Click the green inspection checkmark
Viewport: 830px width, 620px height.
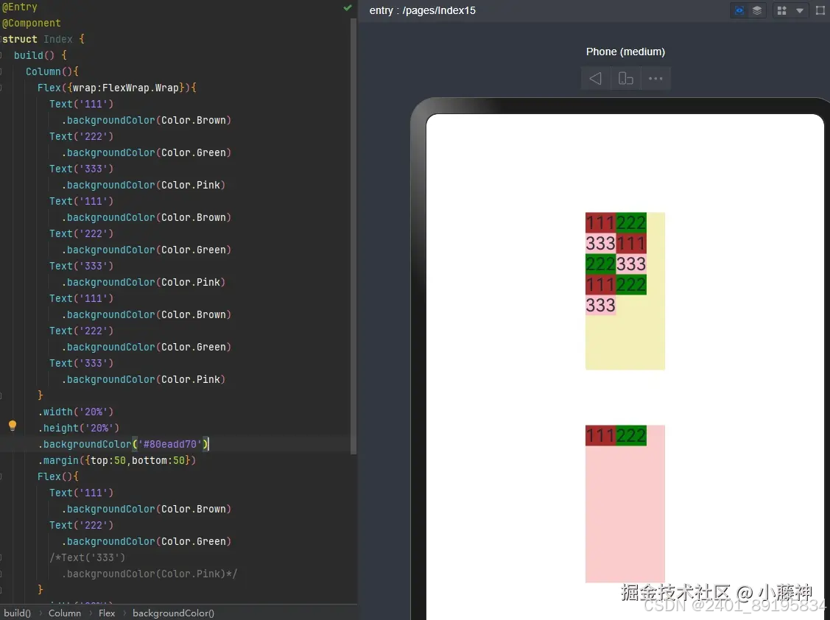coord(348,7)
